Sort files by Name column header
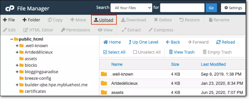This screenshot has height=99, width=249. 117,64
